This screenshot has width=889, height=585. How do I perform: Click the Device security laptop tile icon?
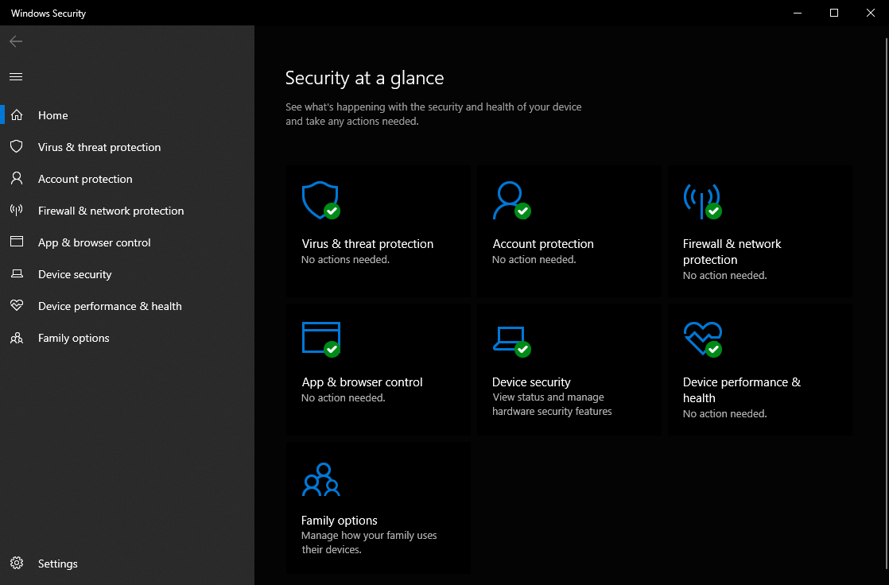tap(510, 338)
